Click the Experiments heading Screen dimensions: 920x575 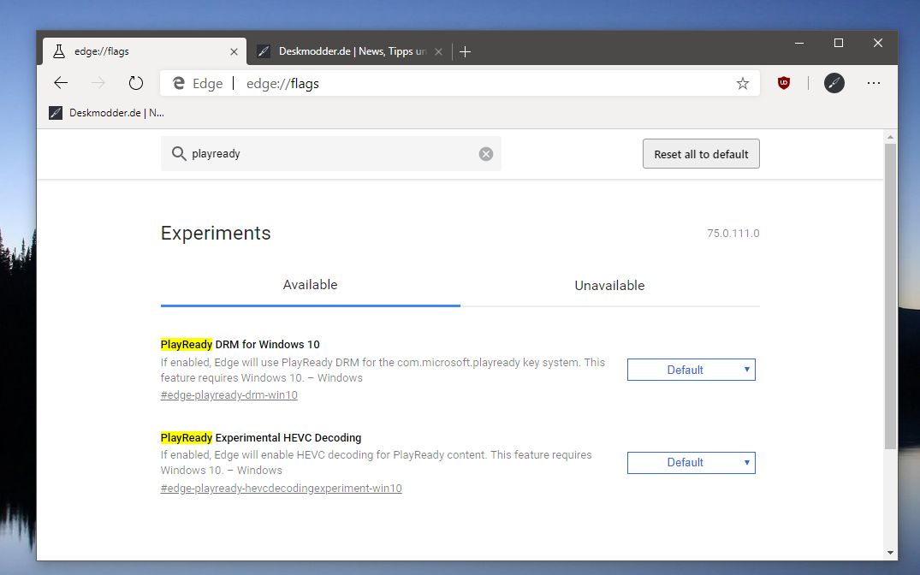point(216,233)
